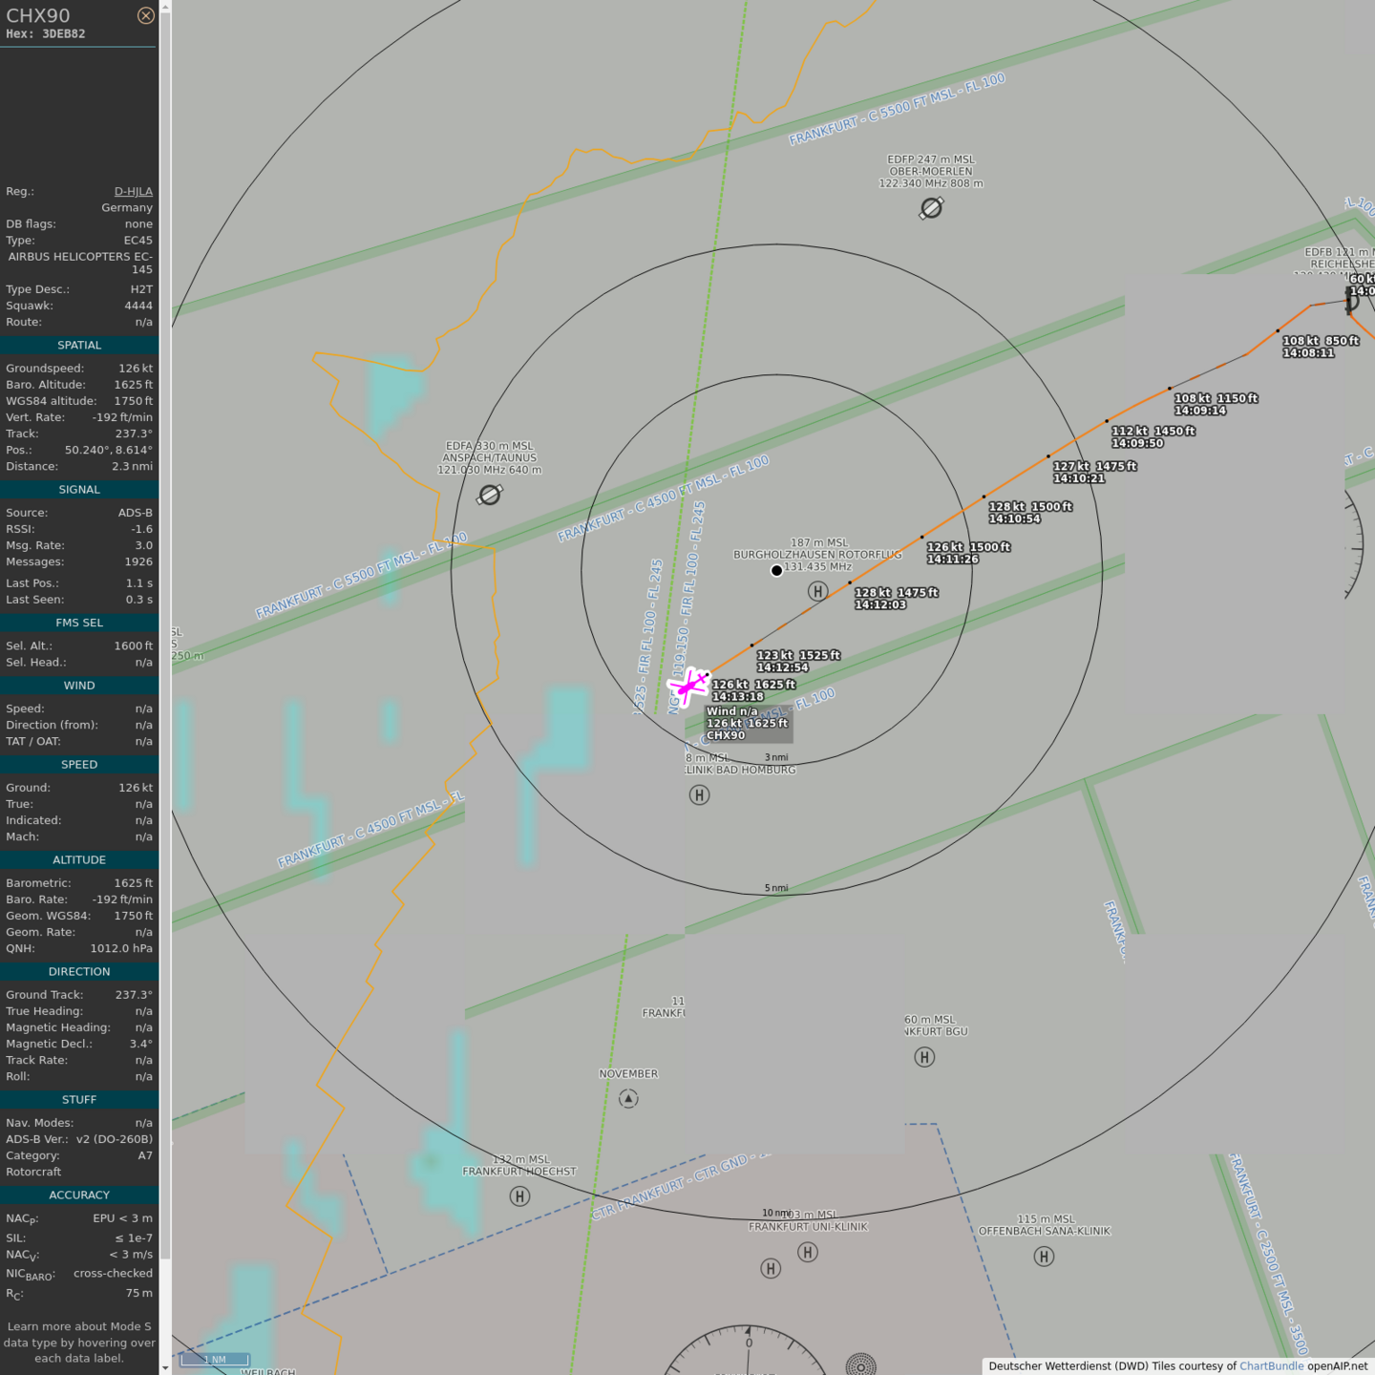1375x1375 pixels.
Task: Click the sidebar scroll-down arrow
Action: (165, 1367)
